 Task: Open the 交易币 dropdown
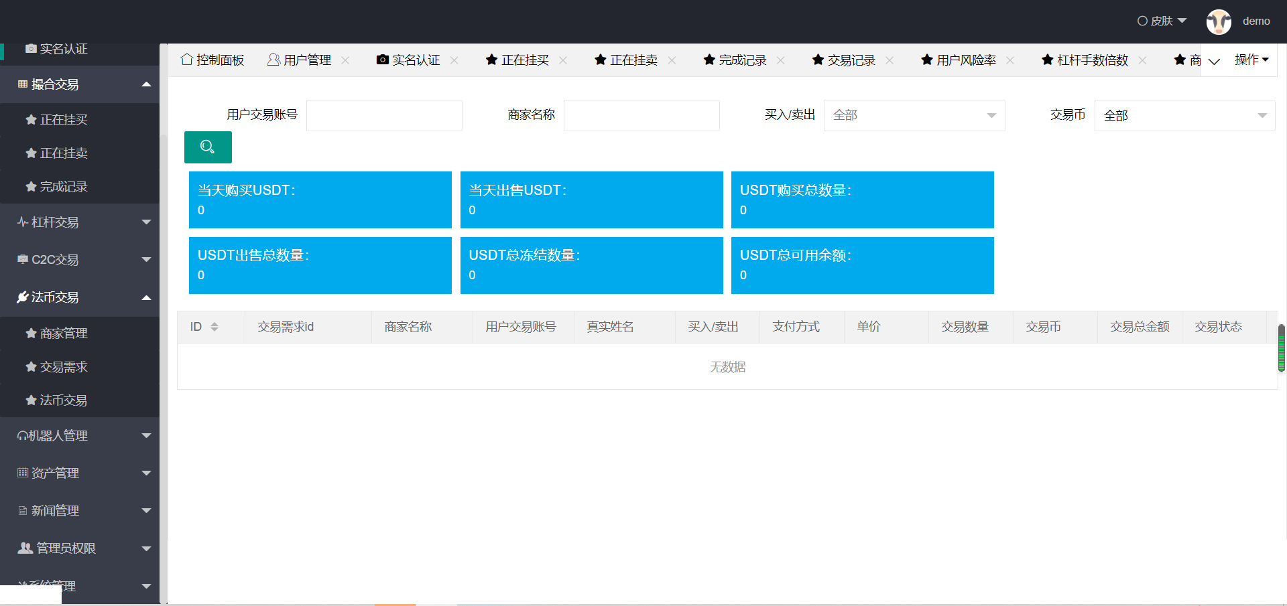tap(1184, 115)
